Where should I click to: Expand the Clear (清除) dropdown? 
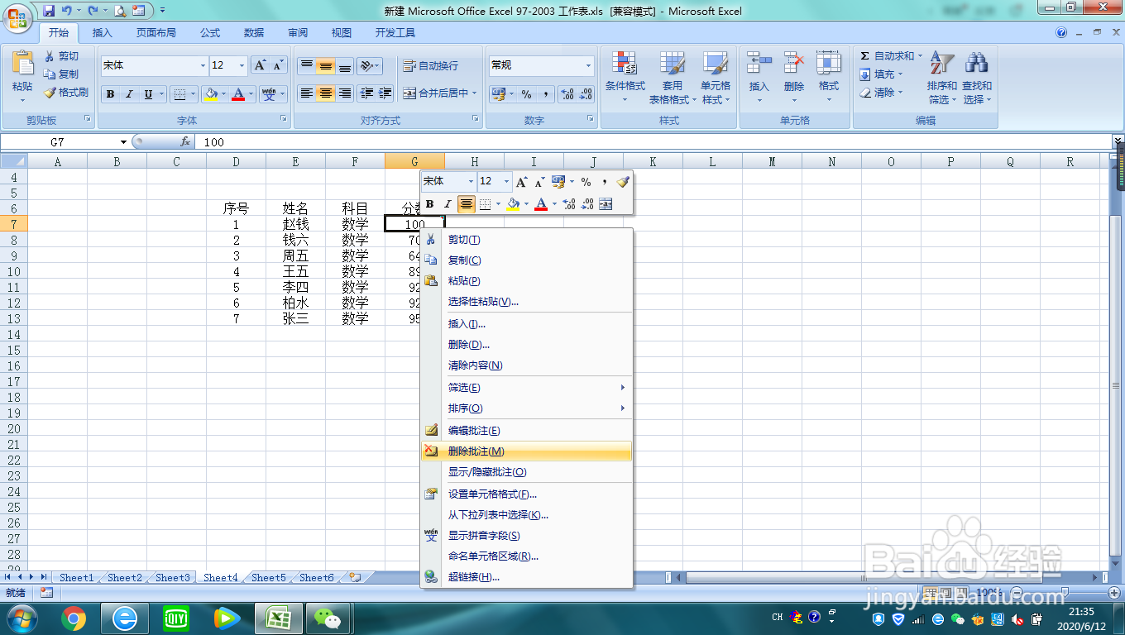pyautogui.click(x=901, y=93)
